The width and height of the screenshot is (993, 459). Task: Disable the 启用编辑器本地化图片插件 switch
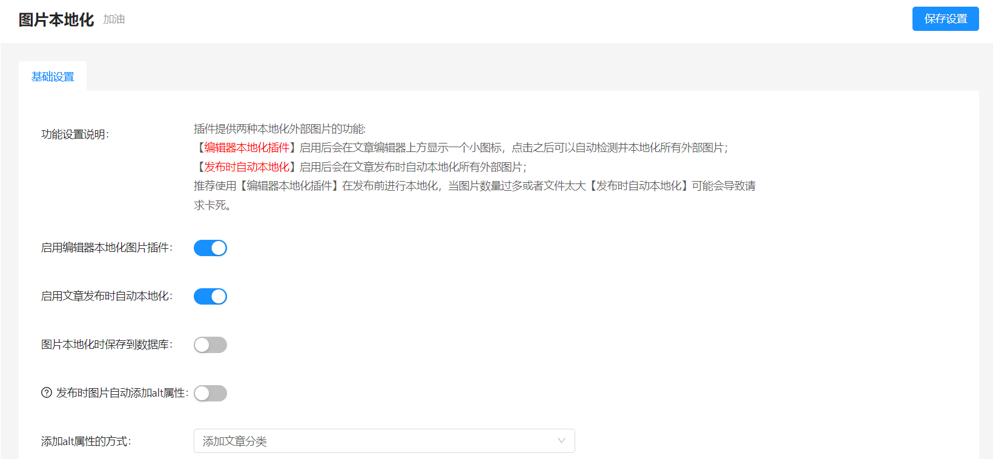coord(210,248)
